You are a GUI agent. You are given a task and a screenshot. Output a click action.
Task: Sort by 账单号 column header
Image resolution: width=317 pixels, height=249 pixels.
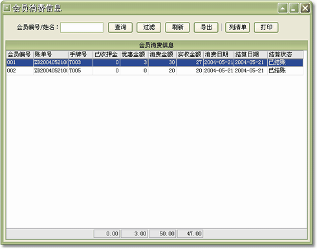tap(50, 54)
